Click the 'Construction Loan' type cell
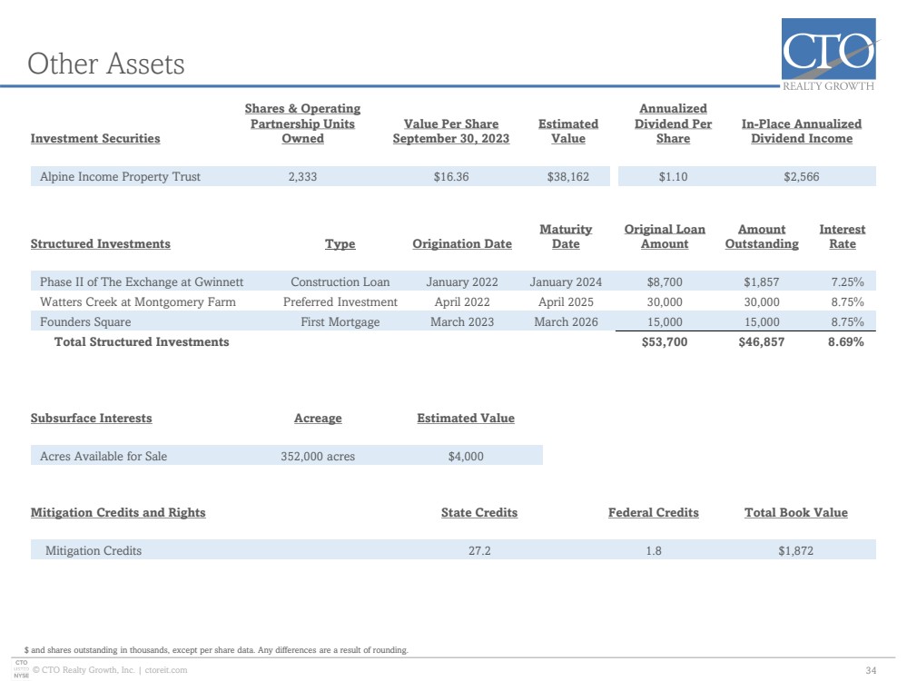 [340, 281]
